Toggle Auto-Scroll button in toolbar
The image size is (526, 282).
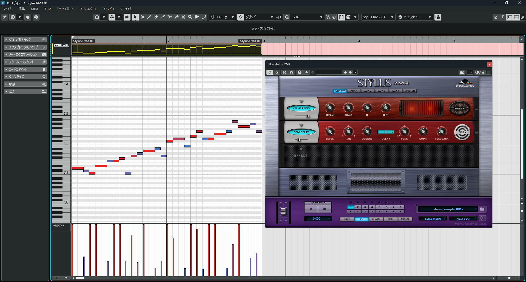112,17
